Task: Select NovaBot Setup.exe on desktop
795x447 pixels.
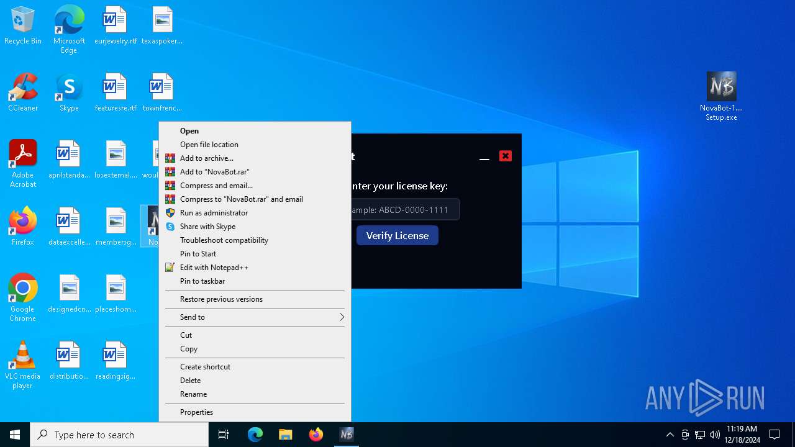Action: (x=721, y=96)
